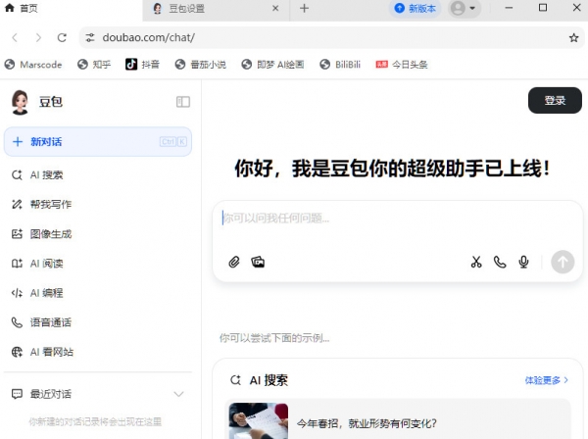Click the Doubao avatar in the sidebar

click(x=21, y=102)
